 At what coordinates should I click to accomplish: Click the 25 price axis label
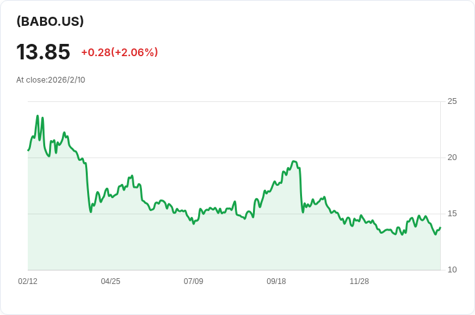click(452, 101)
